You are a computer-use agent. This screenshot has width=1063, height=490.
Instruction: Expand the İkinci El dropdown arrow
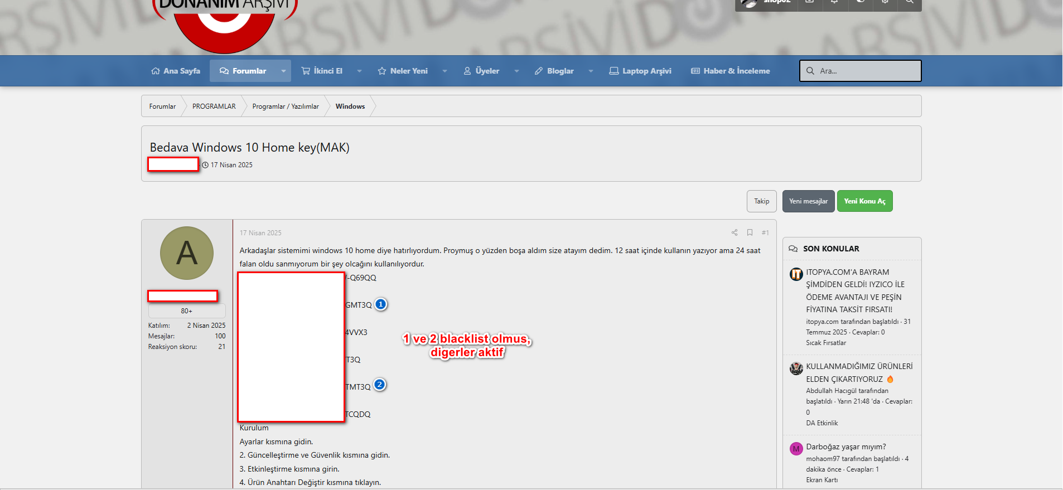coord(359,71)
